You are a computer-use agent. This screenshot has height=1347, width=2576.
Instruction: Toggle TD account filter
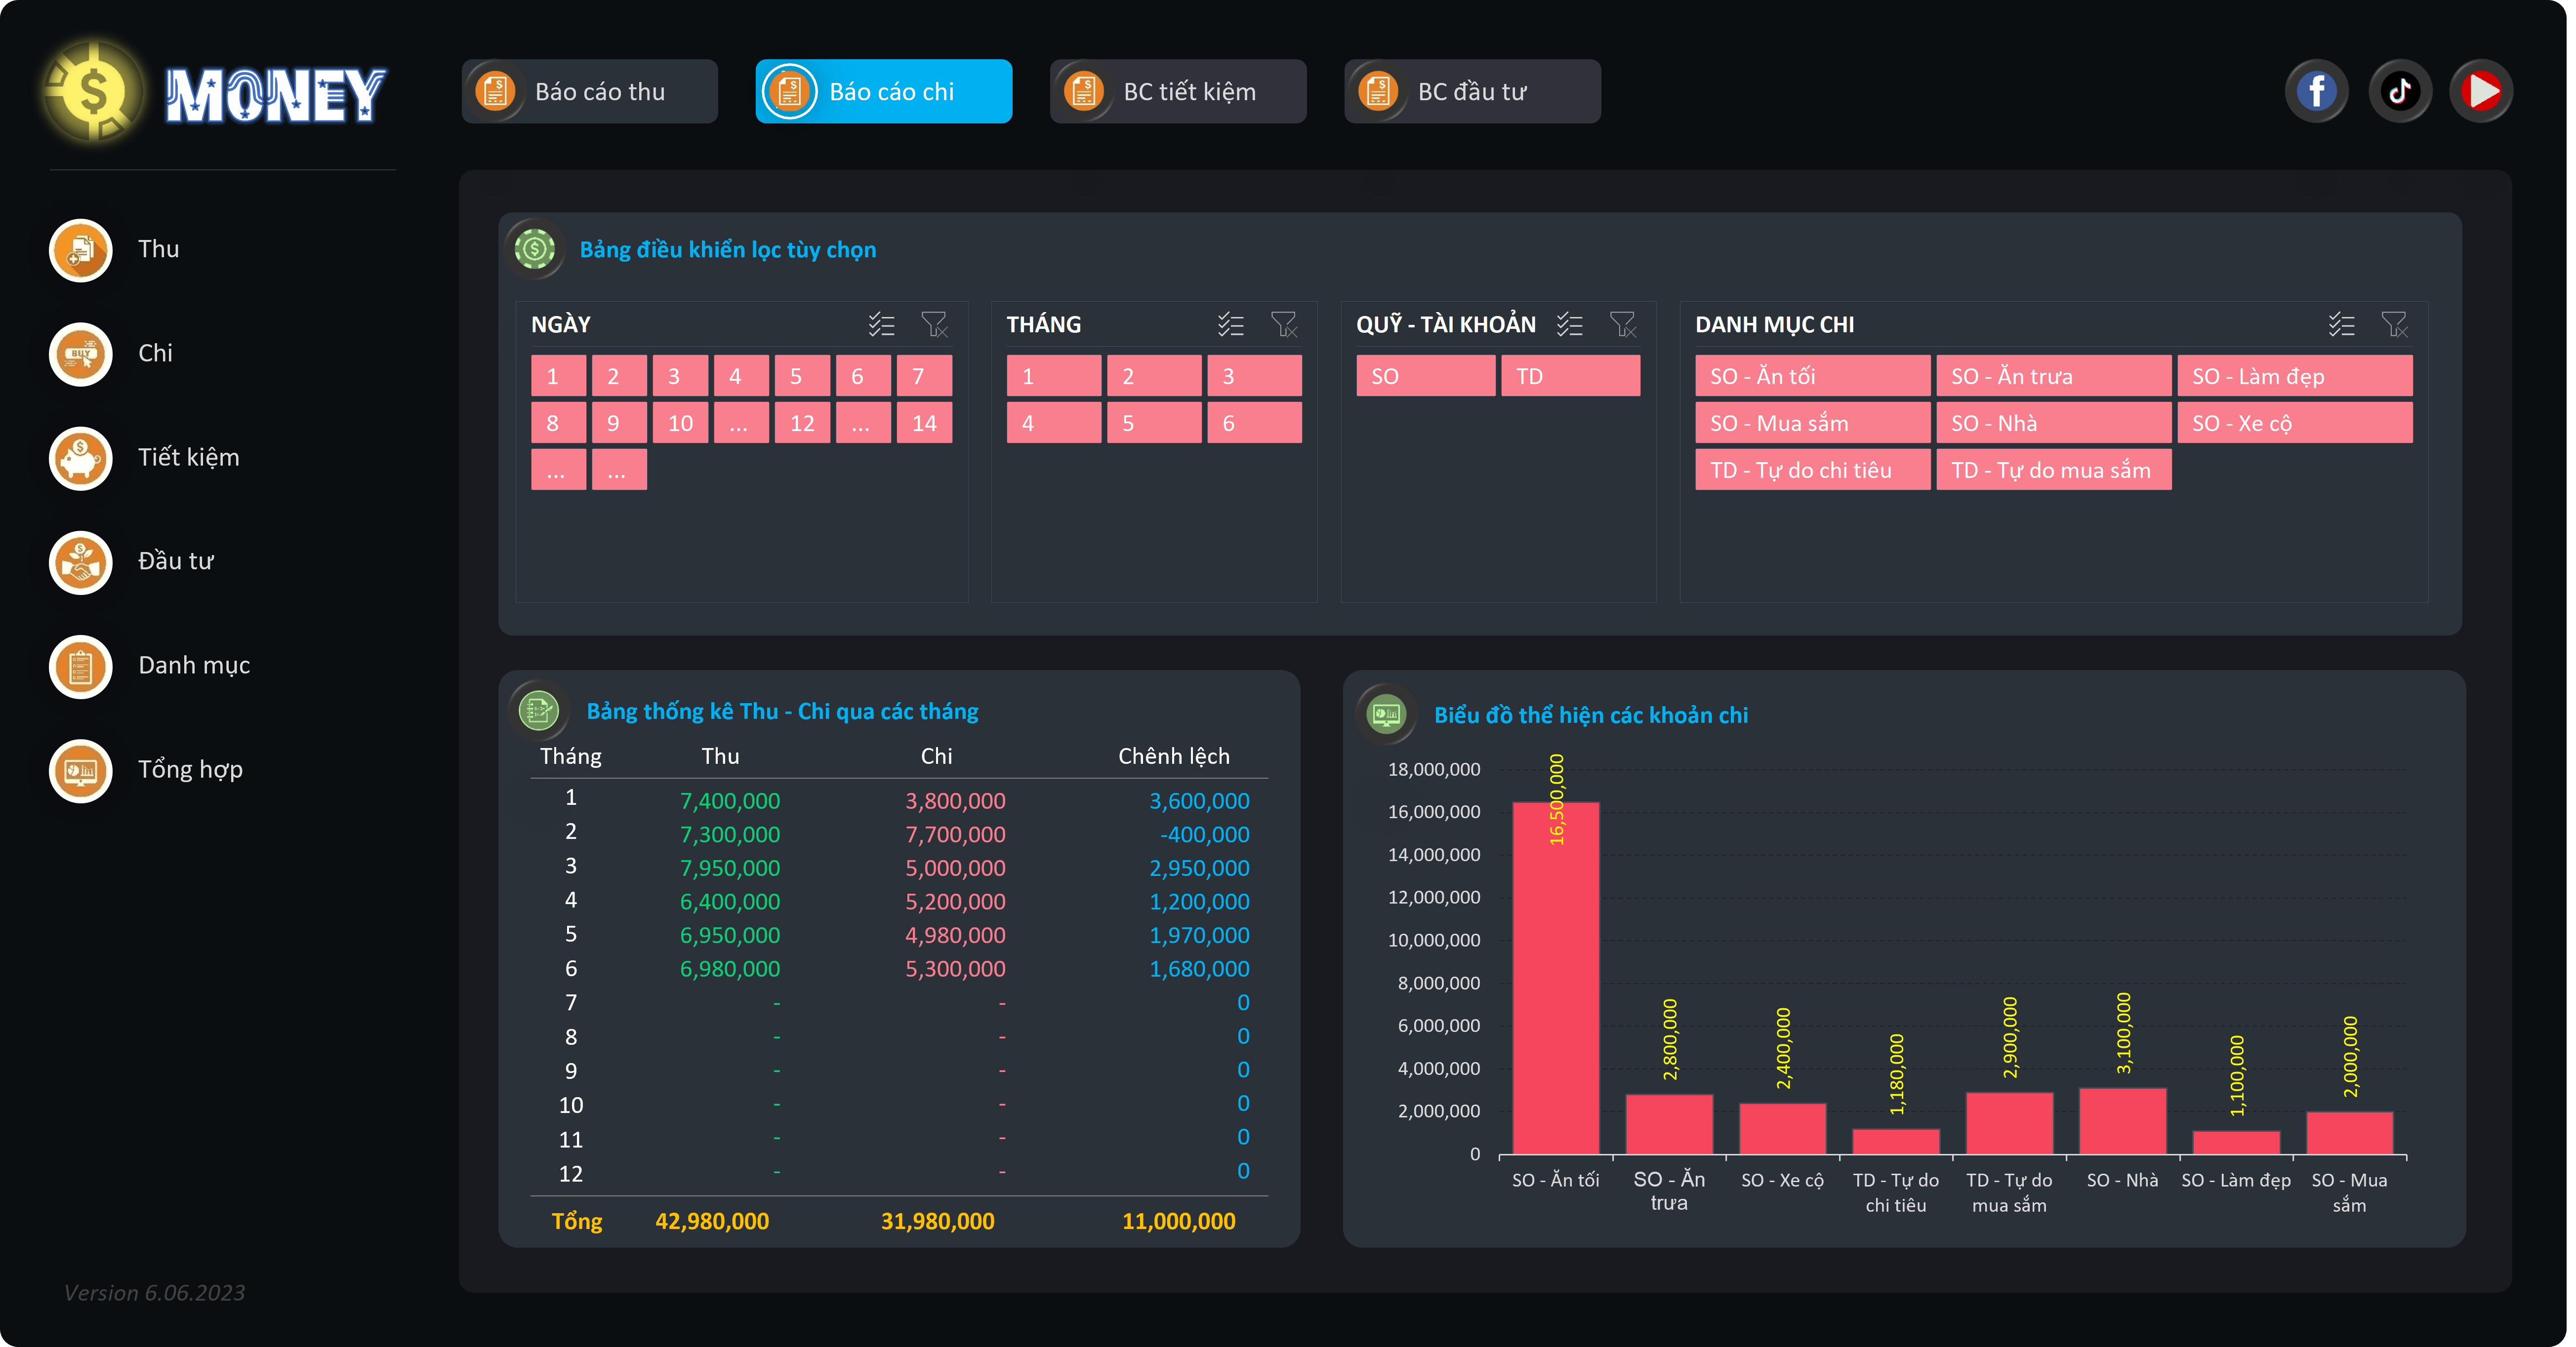tap(1570, 376)
